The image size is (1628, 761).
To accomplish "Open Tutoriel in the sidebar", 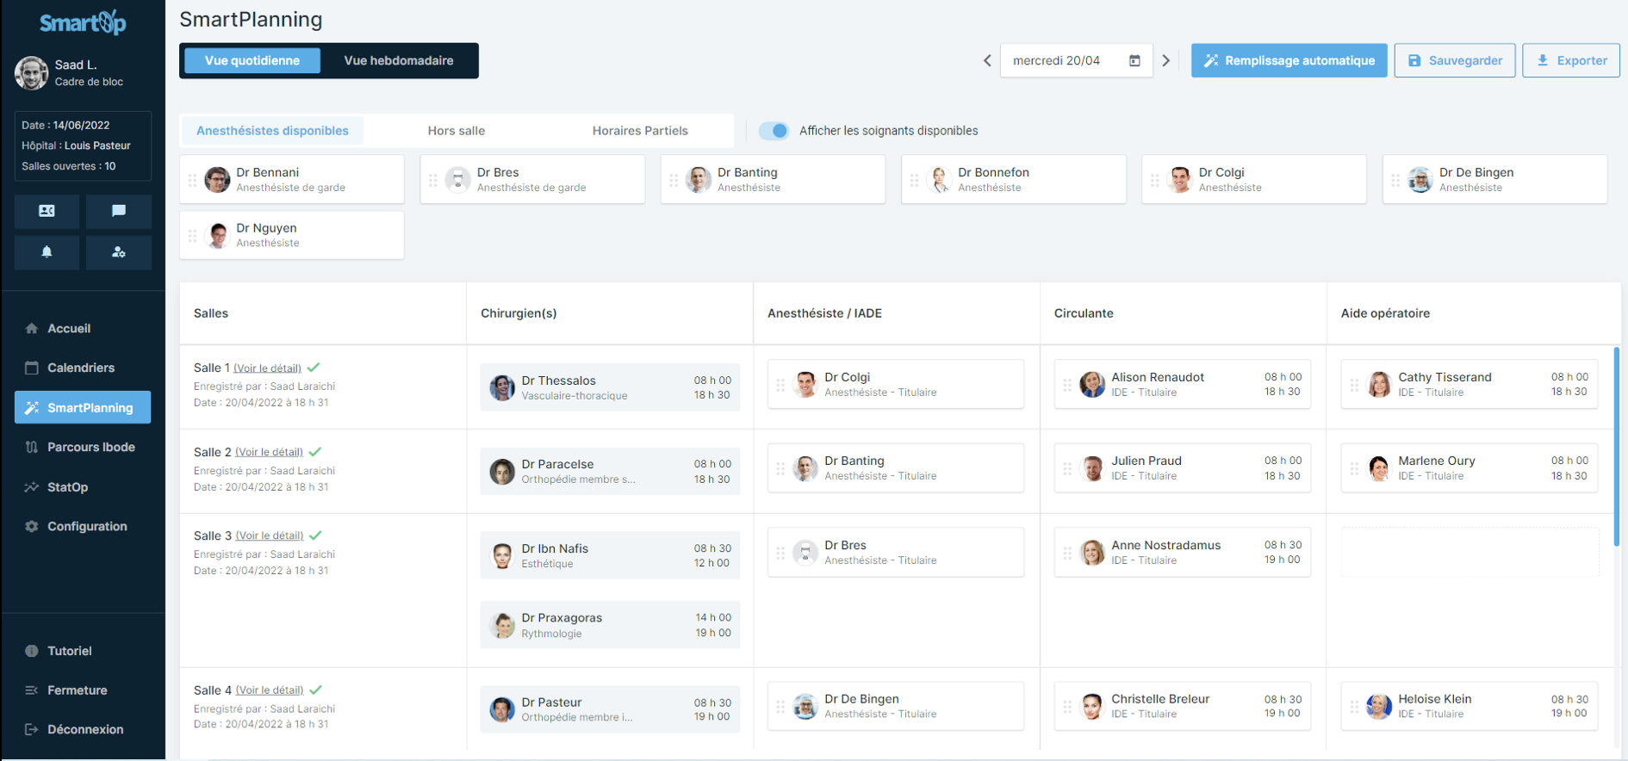I will coord(69,651).
